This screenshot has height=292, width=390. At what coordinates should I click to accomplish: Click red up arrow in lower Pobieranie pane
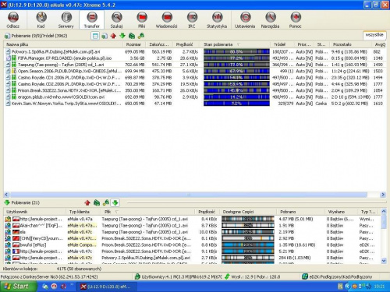(x=87, y=202)
